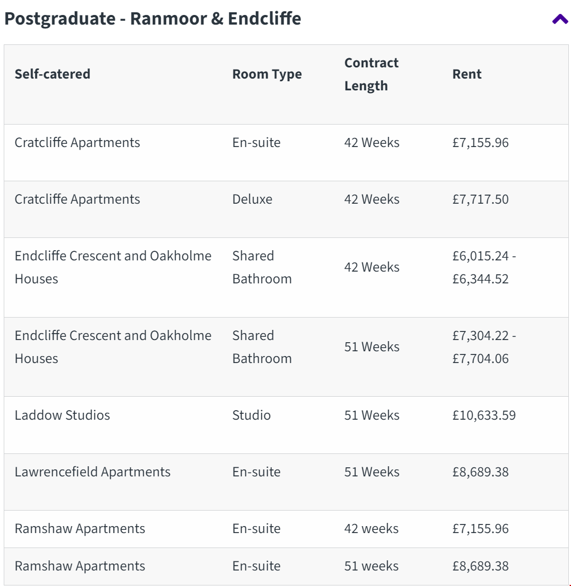Select the Deluxe room type cell
The width and height of the screenshot is (571, 586).
click(252, 199)
